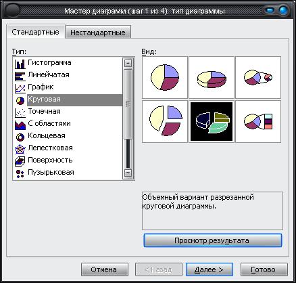The width and height of the screenshot is (296, 283).
Task: Pick the exploded flat pie variant
Action: tap(165, 121)
